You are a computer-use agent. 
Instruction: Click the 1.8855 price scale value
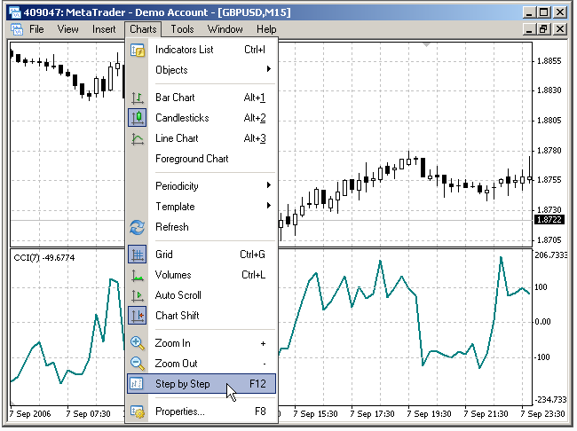tap(549, 61)
